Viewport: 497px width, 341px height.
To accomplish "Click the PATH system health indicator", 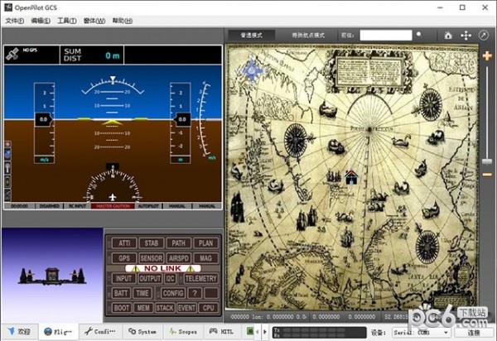I will coord(178,243).
